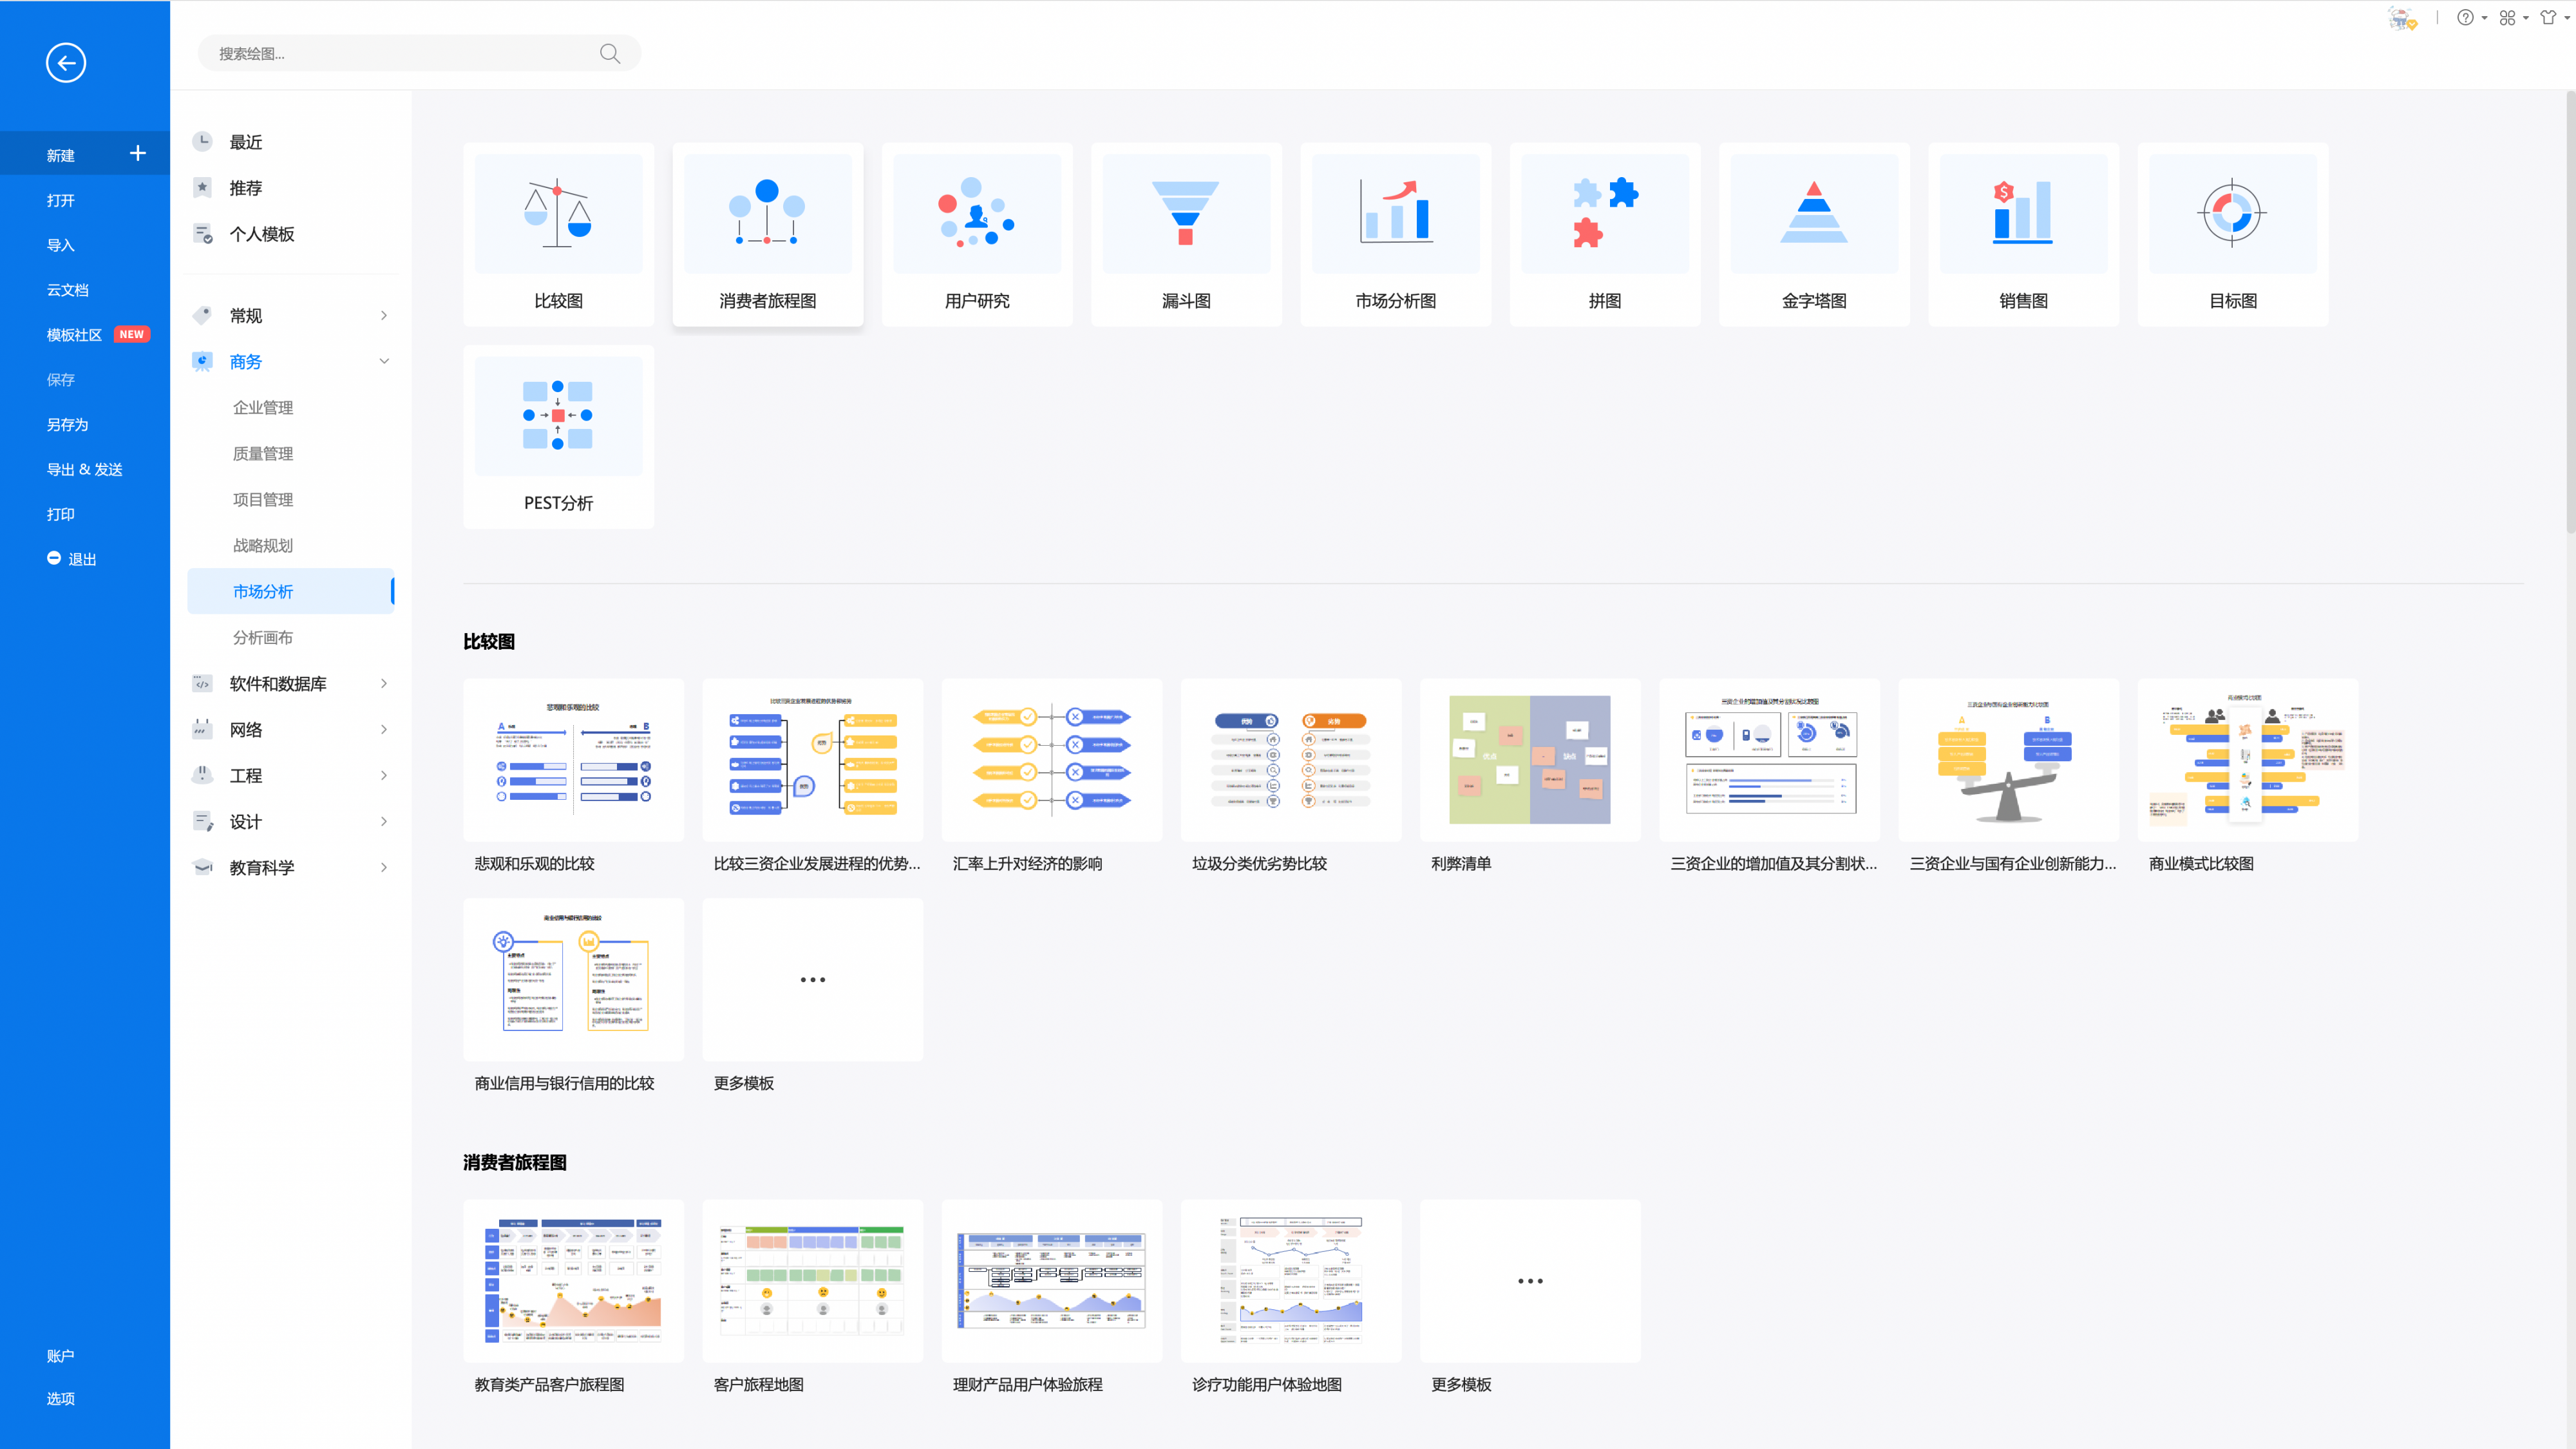Image resolution: width=2576 pixels, height=1449 pixels.
Task: Select the 市场分析 subcategory
Action: (291, 591)
